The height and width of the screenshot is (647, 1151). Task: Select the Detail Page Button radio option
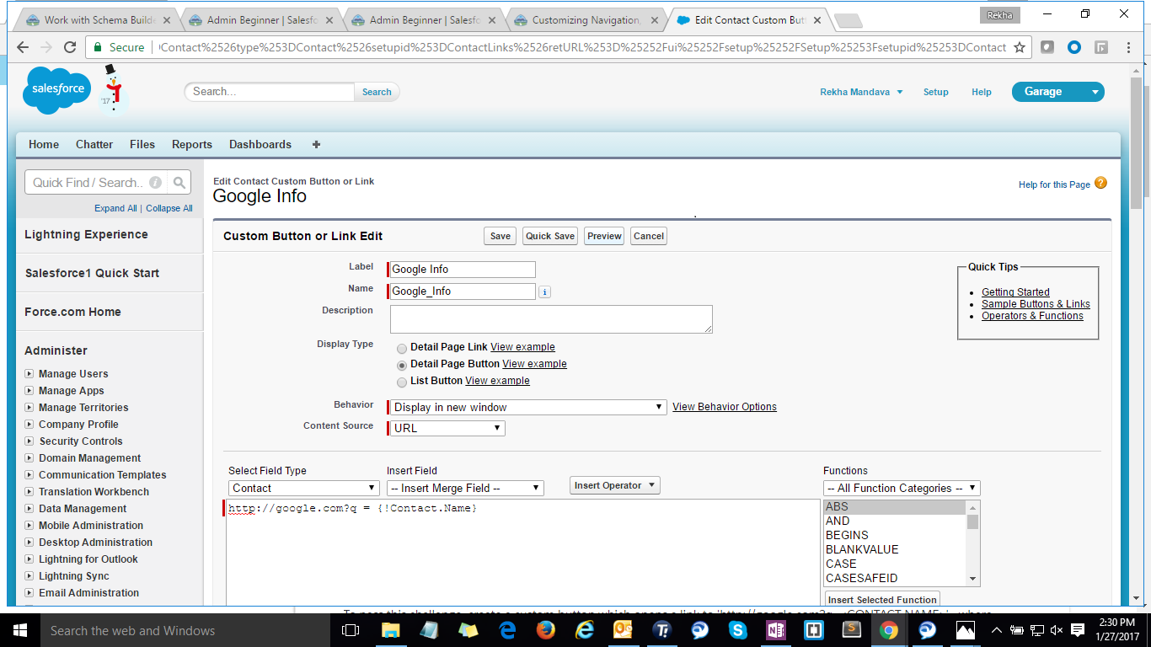[402, 365]
